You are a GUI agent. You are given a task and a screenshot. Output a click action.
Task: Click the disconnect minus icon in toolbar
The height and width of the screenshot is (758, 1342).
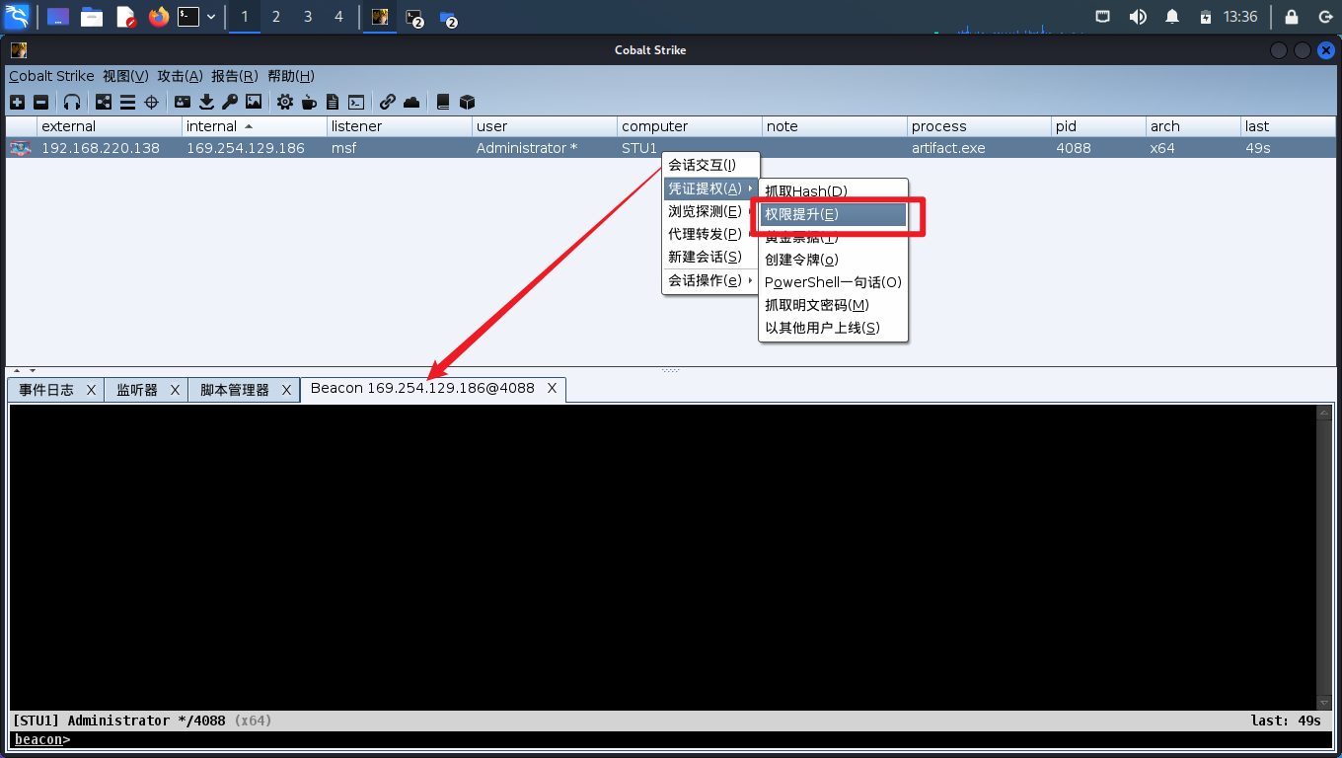point(40,102)
